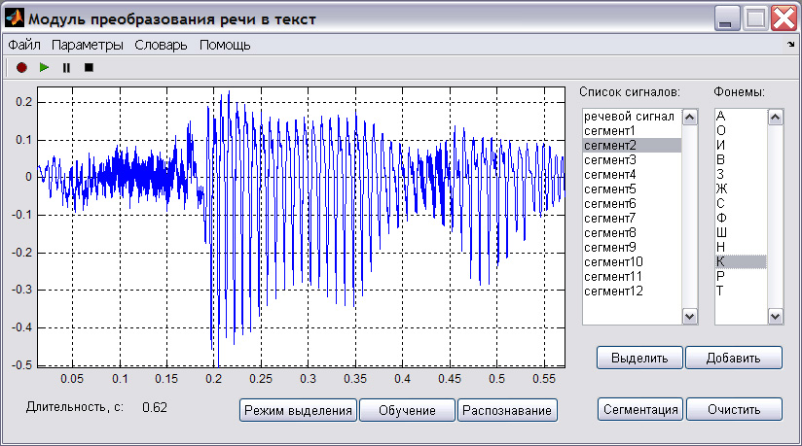Click the pause button in toolbar

(66, 67)
